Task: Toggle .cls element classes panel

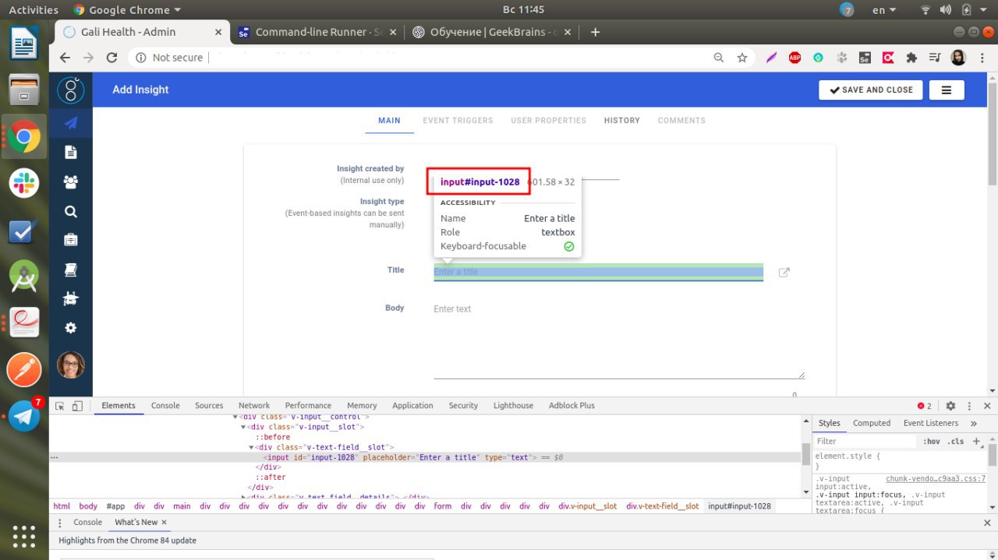Action: 955,442
